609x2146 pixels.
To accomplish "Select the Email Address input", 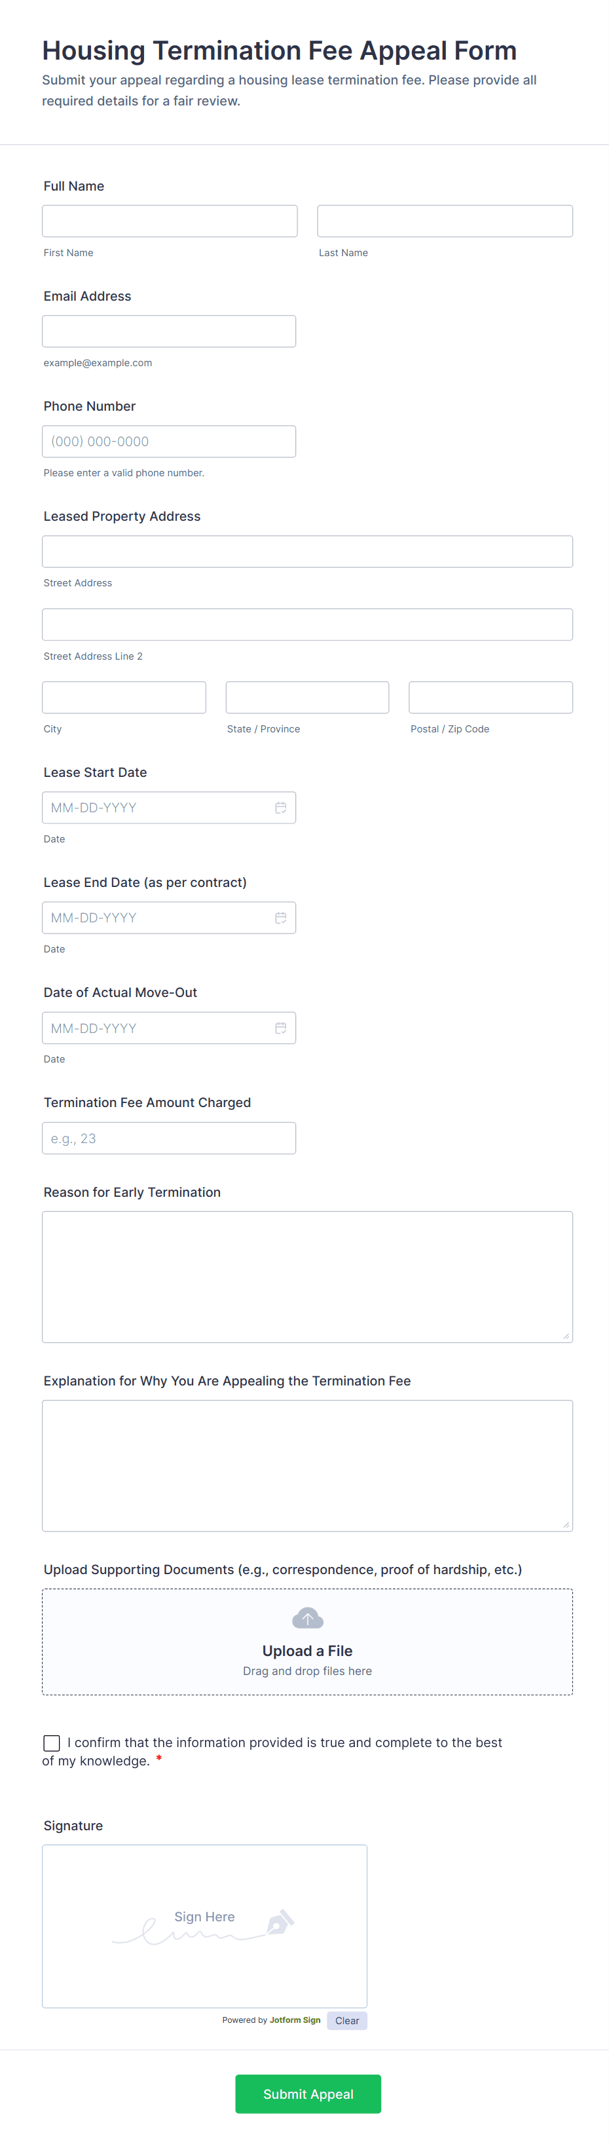I will 169,331.
